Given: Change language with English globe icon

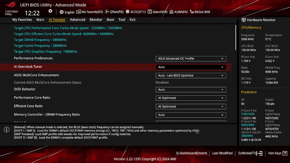Looking at the screenshot, I should click(x=67, y=12).
